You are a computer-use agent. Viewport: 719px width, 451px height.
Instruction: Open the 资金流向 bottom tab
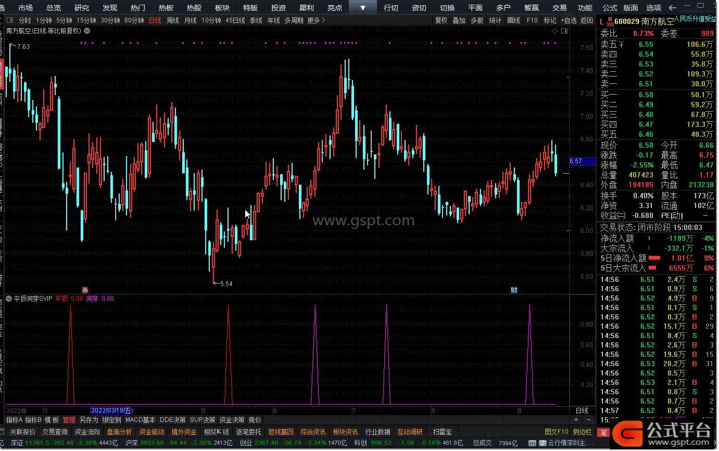click(87, 432)
